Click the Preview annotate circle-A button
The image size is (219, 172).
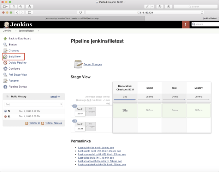[x=168, y=7]
